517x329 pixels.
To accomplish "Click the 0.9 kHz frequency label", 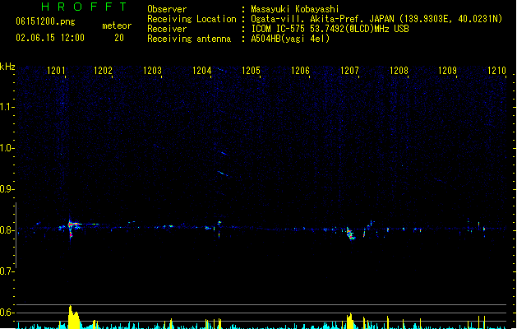I will [x=7, y=189].
